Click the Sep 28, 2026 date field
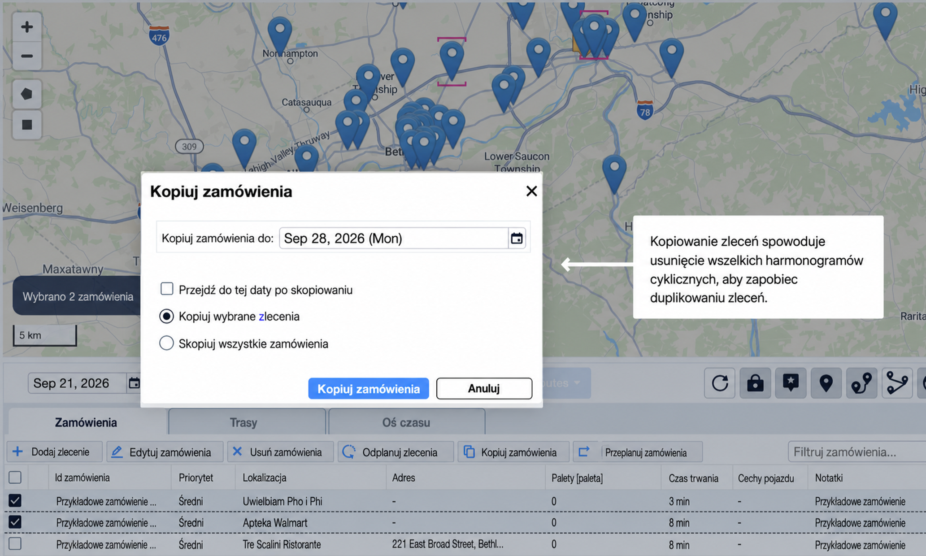This screenshot has height=556, width=926. (393, 238)
